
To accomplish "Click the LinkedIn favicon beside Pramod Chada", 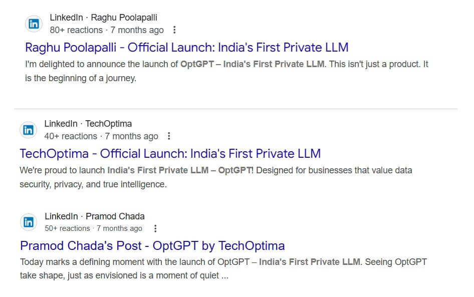I will (29, 222).
